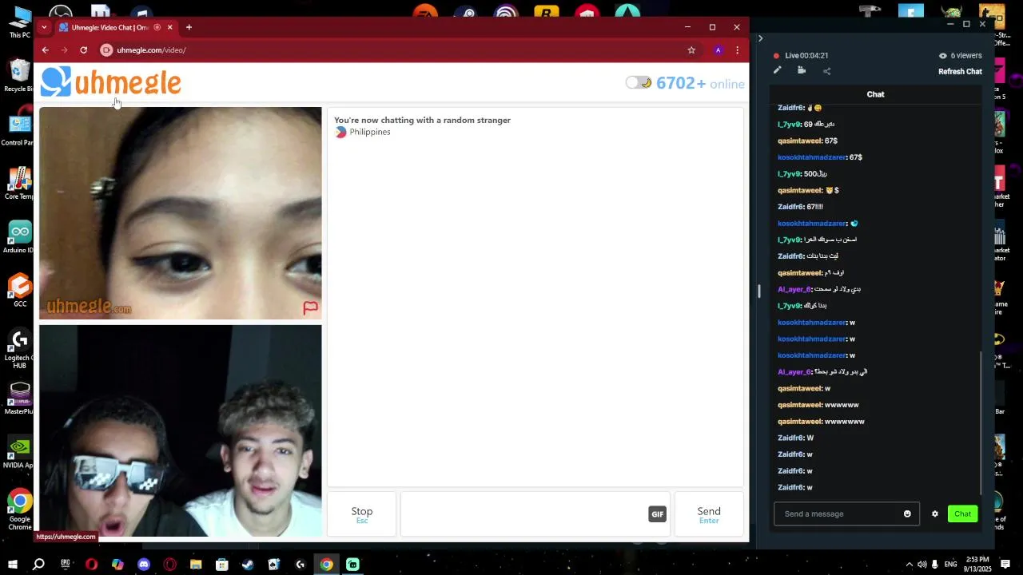The width and height of the screenshot is (1023, 575).
Task: Report stranger using red flag icon
Action: [x=310, y=307]
